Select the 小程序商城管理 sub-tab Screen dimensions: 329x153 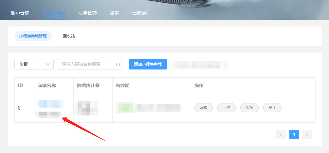(x=33, y=36)
